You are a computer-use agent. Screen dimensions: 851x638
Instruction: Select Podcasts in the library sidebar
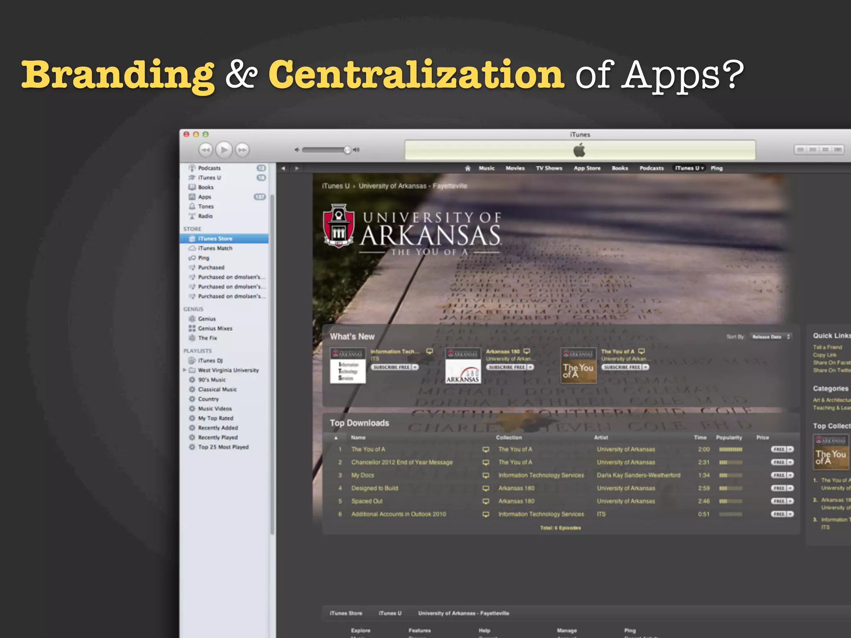[224, 168]
